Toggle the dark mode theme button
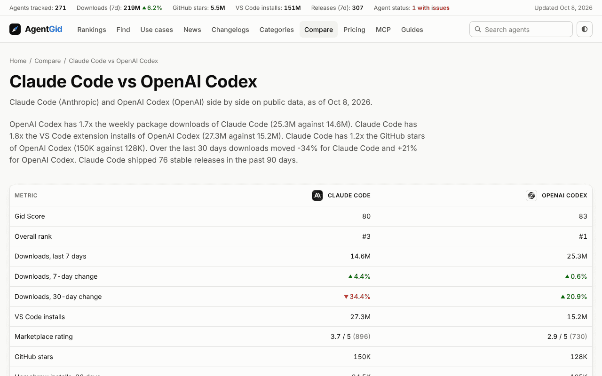 [x=585, y=29]
